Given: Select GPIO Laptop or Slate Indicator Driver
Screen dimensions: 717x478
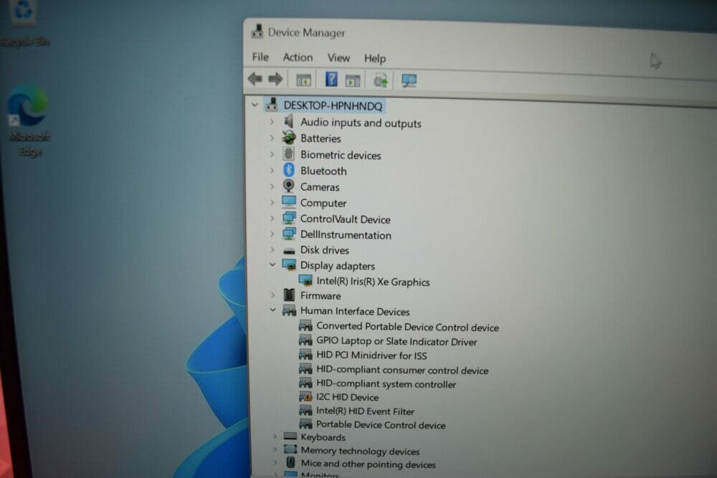Looking at the screenshot, I should point(397,341).
